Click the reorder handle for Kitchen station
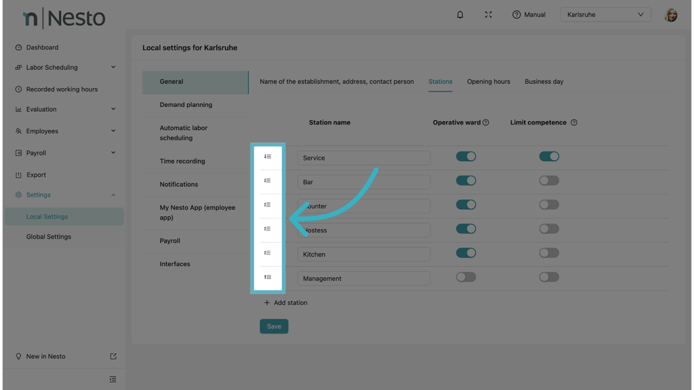This screenshot has width=694, height=390. (268, 253)
